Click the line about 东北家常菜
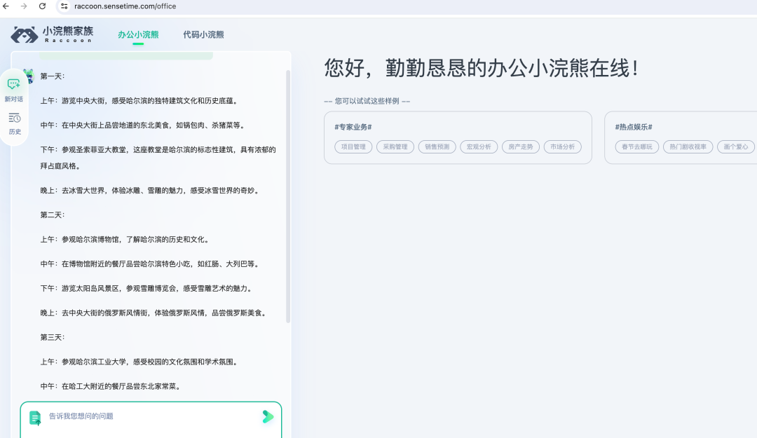The height and width of the screenshot is (438, 757). (111, 386)
